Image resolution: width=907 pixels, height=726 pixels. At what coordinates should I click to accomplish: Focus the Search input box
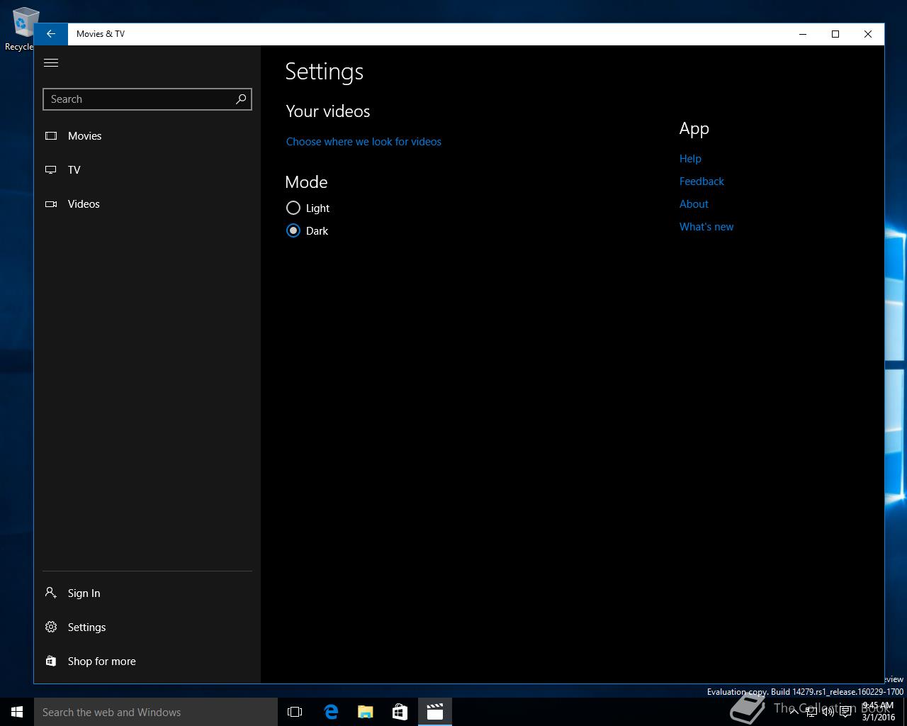click(147, 99)
